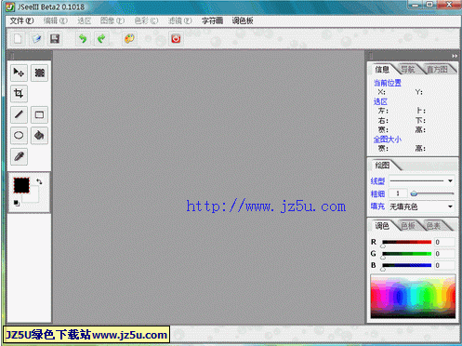Click the 粗细 thickness value field
This screenshot has width=462, height=346.
[x=398, y=193]
